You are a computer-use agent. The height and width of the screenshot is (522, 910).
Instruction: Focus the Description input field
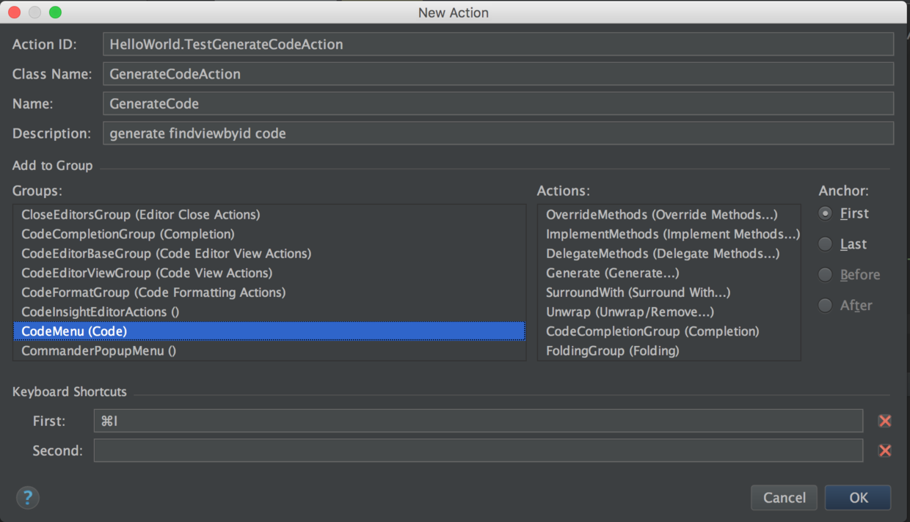tap(498, 133)
